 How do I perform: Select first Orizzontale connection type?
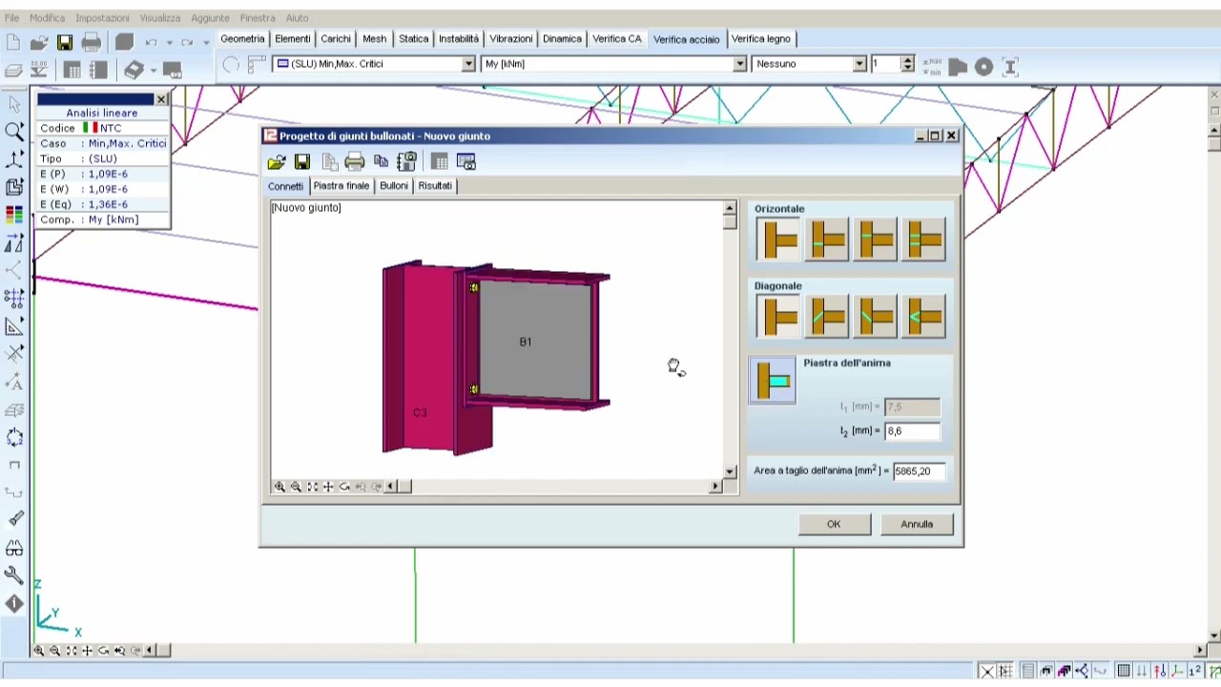[778, 239]
